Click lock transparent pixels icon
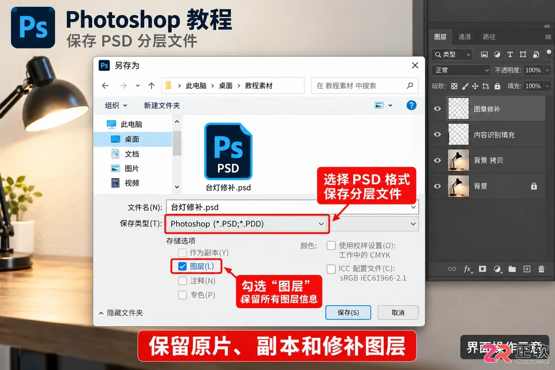Image resolution: width=555 pixels, height=370 pixels. (x=454, y=86)
